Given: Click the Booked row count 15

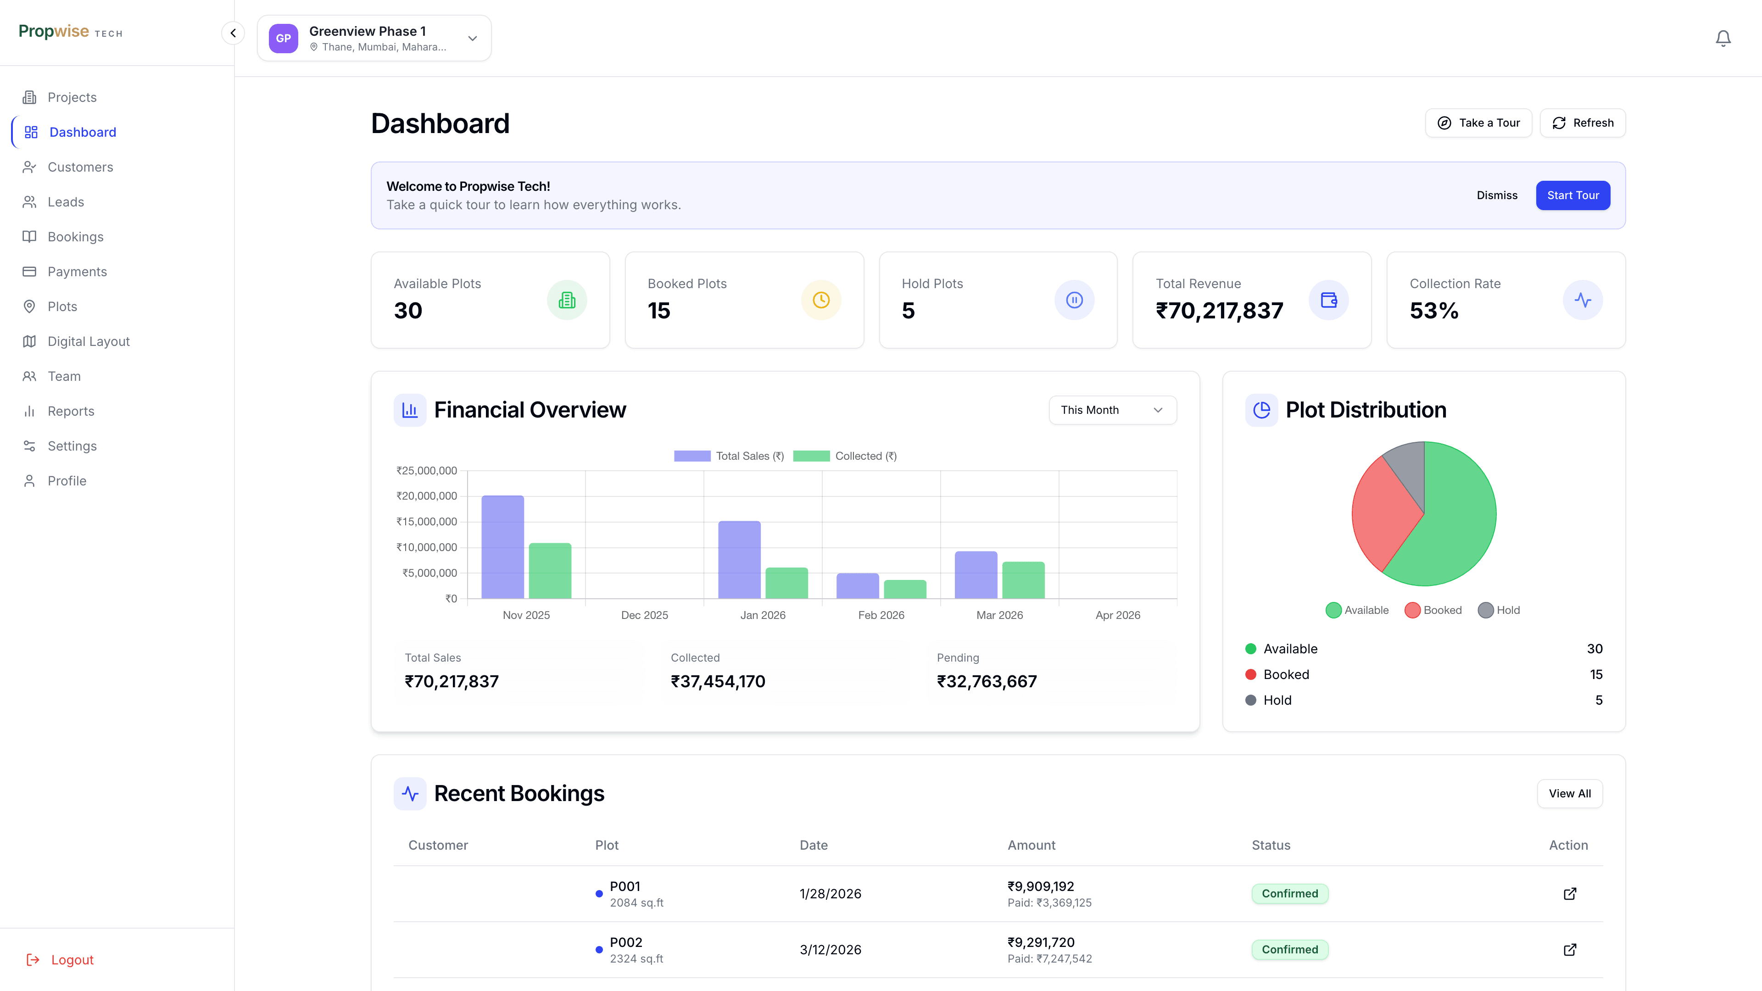Looking at the screenshot, I should pyautogui.click(x=1596, y=674).
